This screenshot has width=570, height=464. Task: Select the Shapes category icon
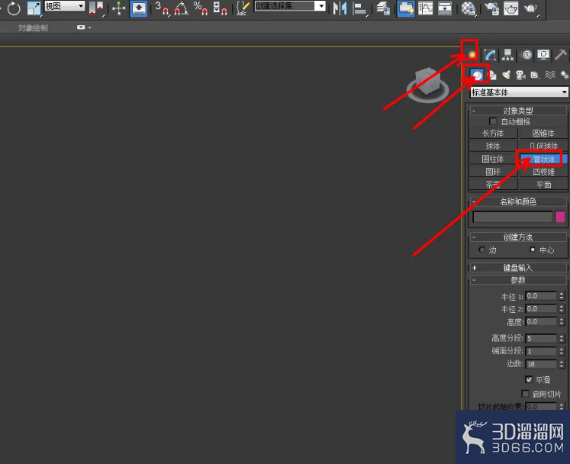point(492,75)
